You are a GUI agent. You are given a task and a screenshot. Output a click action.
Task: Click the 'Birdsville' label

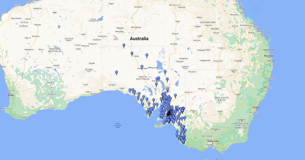point(174,44)
